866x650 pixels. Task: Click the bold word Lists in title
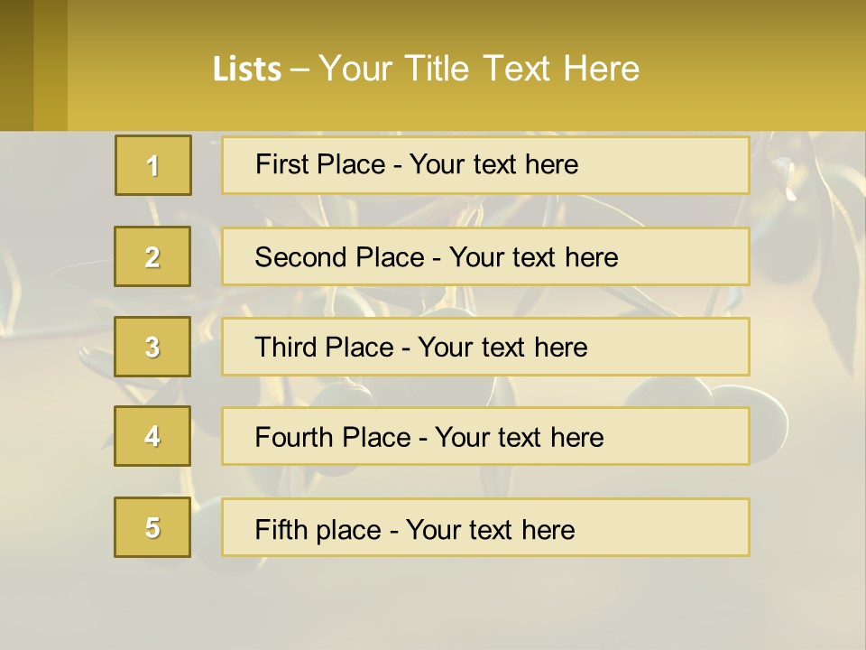point(247,70)
